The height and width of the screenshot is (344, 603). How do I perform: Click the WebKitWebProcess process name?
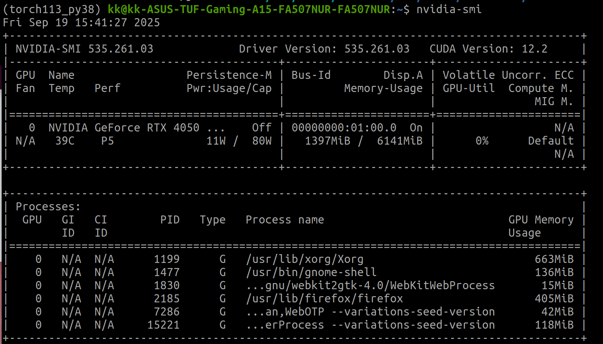click(370, 286)
